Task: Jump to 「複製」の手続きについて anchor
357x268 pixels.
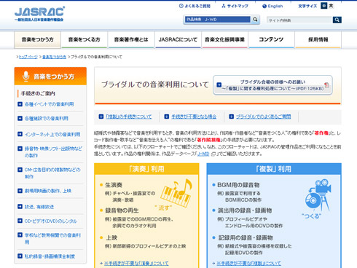Action: point(129,117)
